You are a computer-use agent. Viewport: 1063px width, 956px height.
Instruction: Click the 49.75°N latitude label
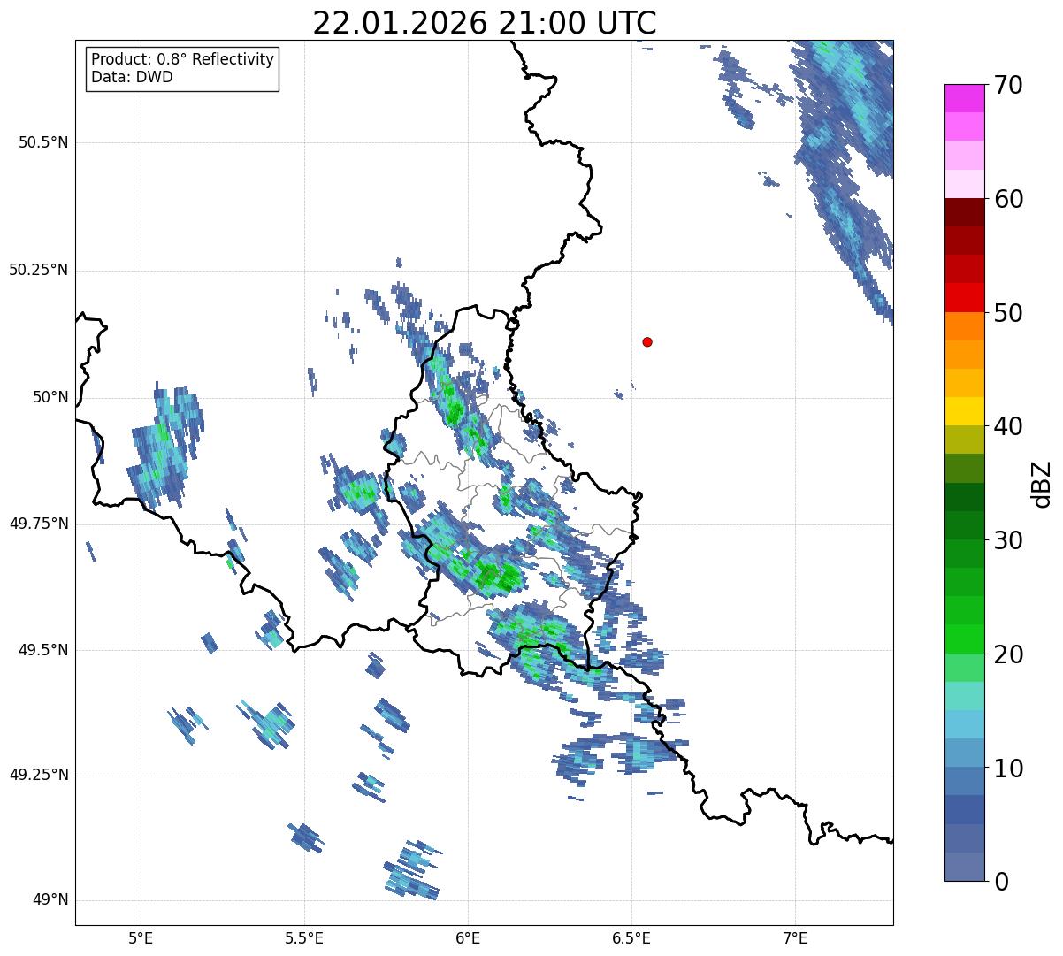click(x=39, y=524)
